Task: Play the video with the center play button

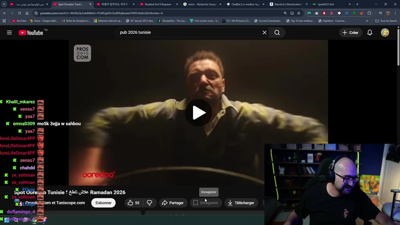Action: [198, 112]
